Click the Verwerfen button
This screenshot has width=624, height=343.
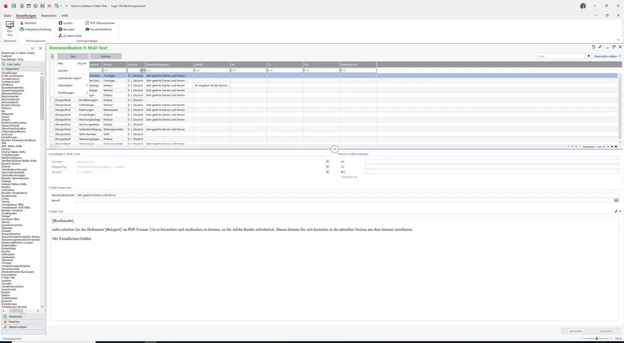pyautogui.click(x=576, y=331)
